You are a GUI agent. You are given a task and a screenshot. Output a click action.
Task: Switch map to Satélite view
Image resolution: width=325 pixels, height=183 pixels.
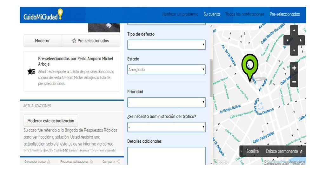pyautogui.click(x=252, y=151)
